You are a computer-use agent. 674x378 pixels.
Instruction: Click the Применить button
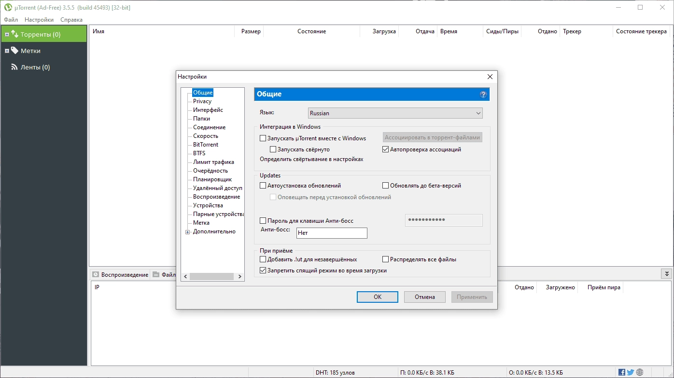click(x=472, y=297)
